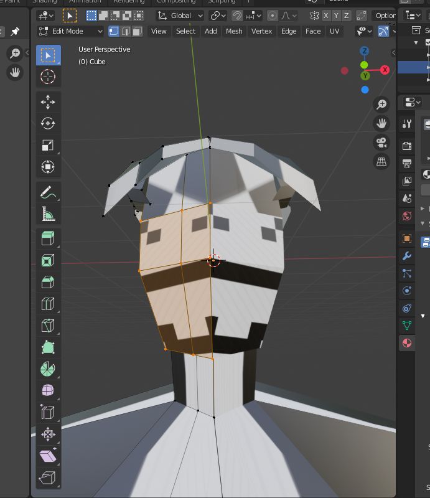Select the Bevel tool

pos(48,282)
